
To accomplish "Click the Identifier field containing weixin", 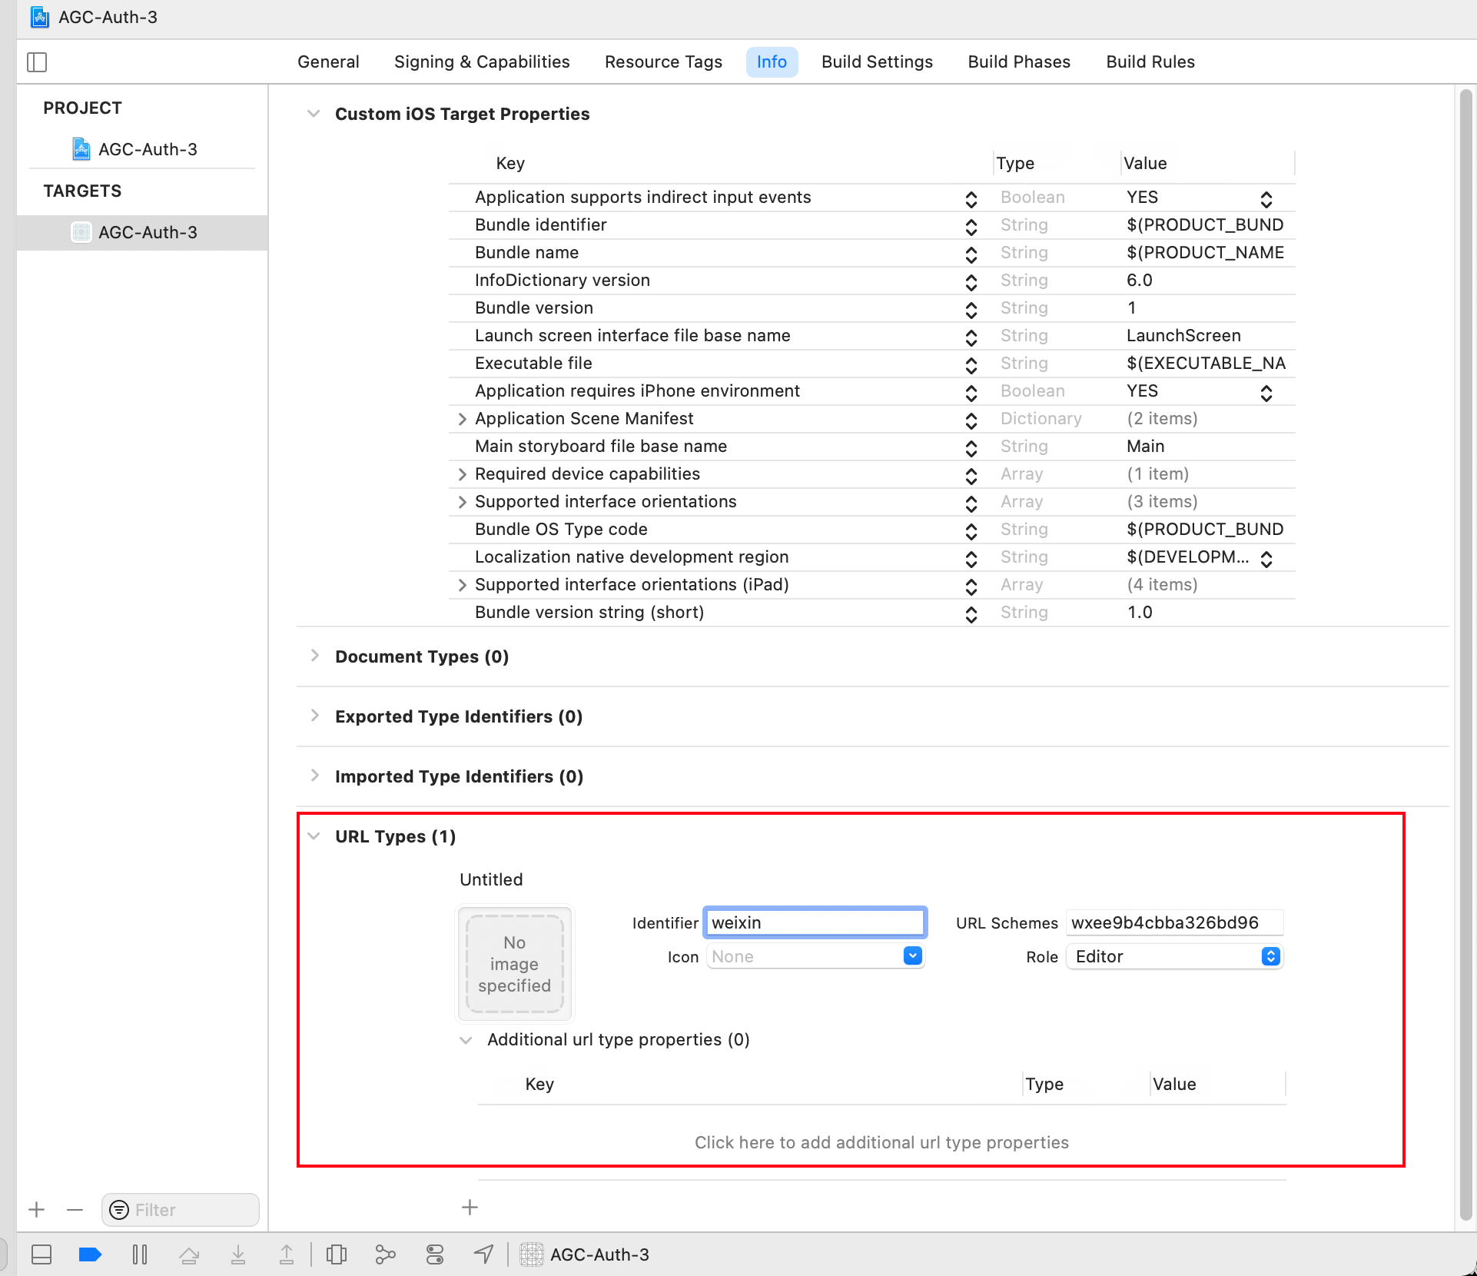I will [815, 922].
